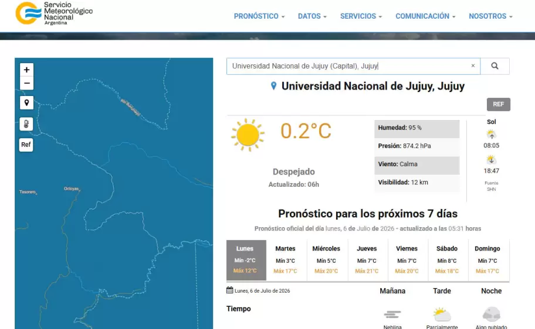This screenshot has width=535, height=329.
Task: Click the Tesorero label on the map
Action: point(28,192)
